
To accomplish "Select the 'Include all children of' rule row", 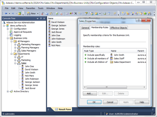I will tap(115, 62).
